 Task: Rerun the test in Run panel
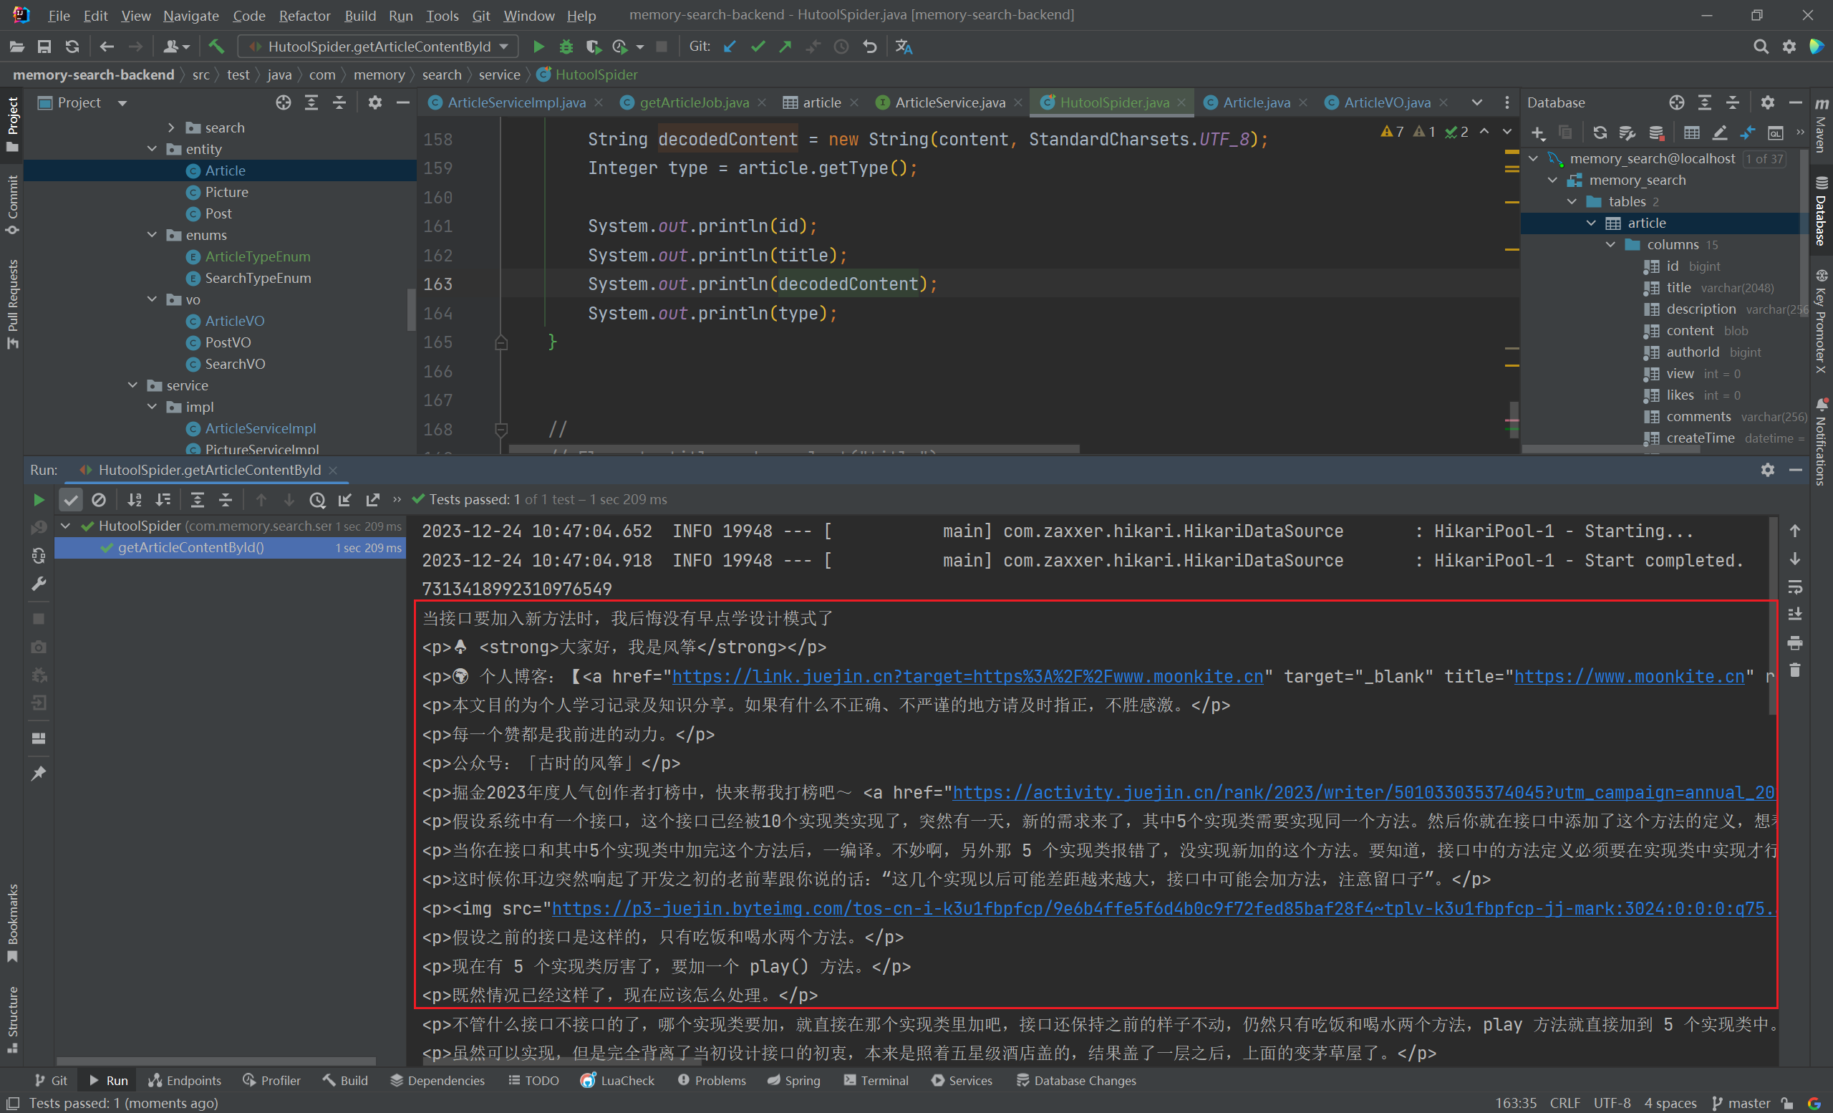[39, 500]
